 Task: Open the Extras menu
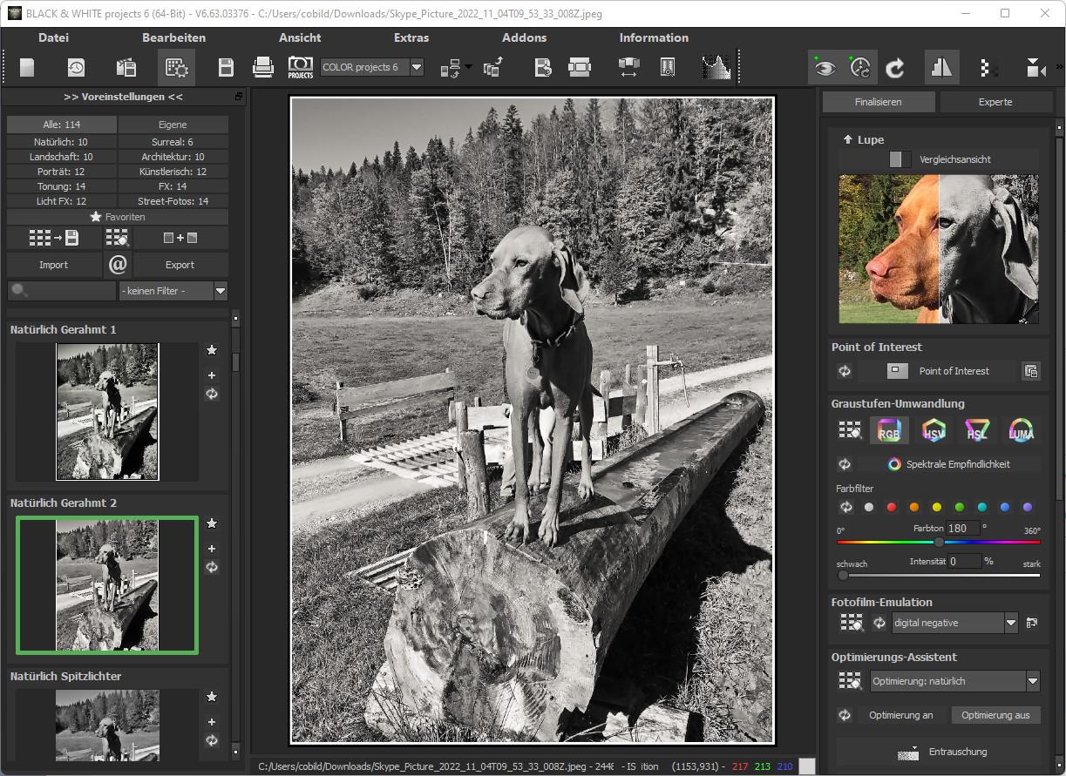(411, 37)
